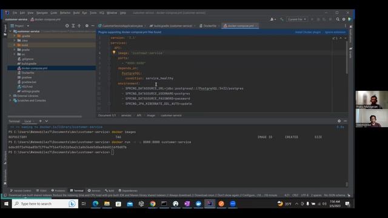Open the Version Control tool window
Screen dimensions: 388x218
pyautogui.click(x=21, y=191)
